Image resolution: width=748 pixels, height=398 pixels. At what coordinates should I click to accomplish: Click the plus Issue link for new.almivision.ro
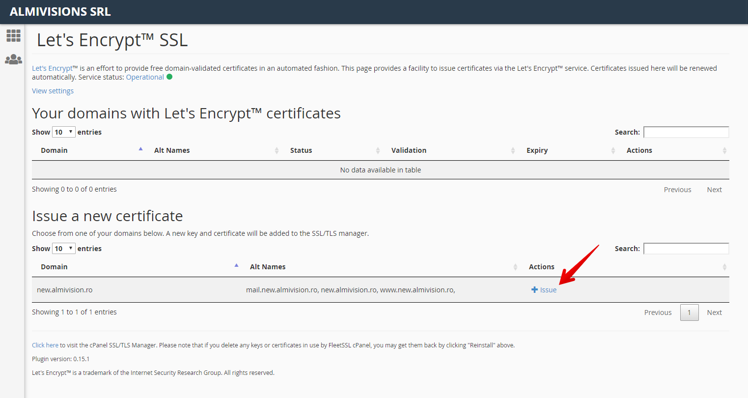click(544, 290)
